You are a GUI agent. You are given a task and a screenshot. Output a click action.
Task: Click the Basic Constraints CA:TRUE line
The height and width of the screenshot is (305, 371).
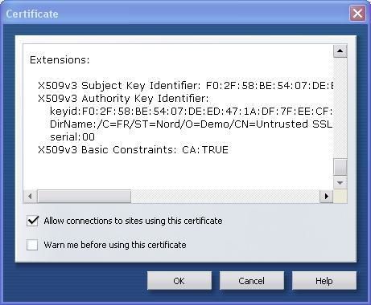[133, 150]
